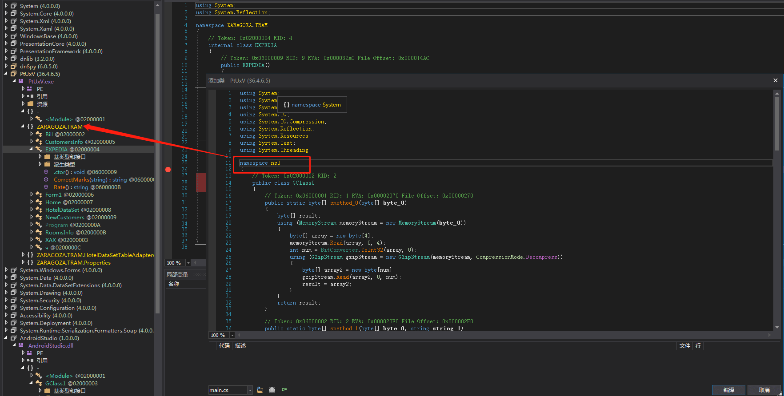Click the 代码 column header

(224, 345)
